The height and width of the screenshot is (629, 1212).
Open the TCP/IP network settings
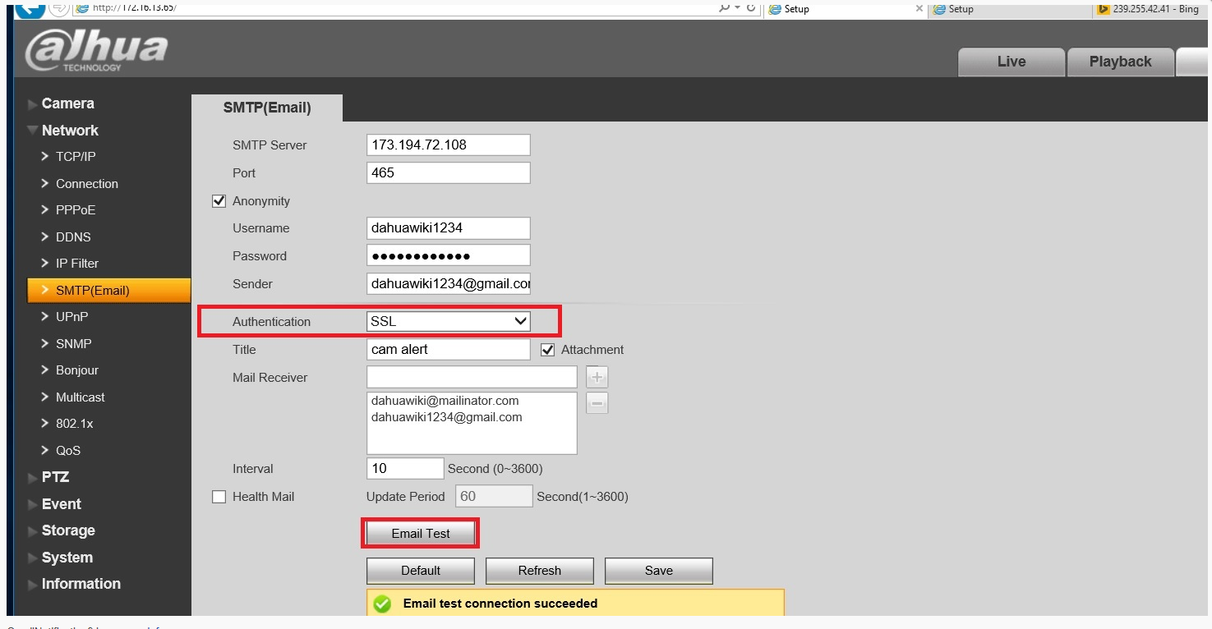(76, 157)
